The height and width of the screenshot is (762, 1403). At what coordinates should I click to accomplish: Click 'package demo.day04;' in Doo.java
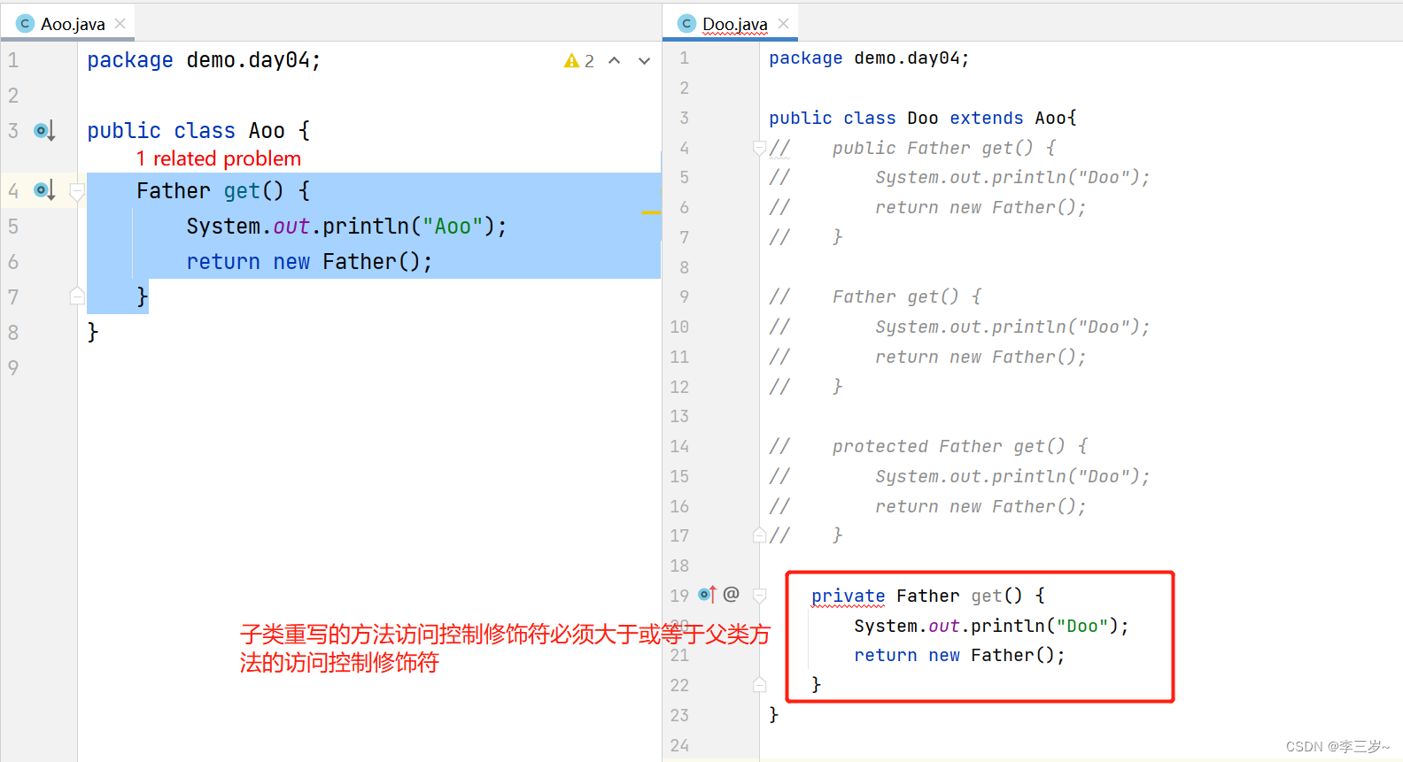tap(869, 58)
